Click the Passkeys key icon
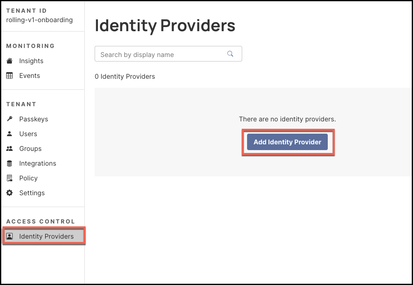Screen dimensions: 413x285 10,119
